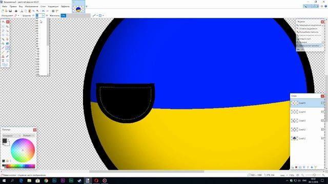Toggle visibility checkbox of Слой 5
The width and height of the screenshot is (328, 184).
point(322,103)
